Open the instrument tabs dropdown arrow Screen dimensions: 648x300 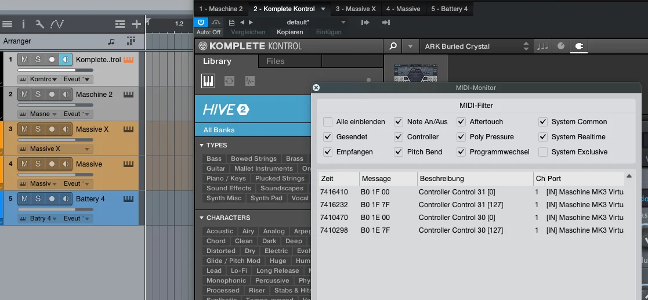coord(323,9)
